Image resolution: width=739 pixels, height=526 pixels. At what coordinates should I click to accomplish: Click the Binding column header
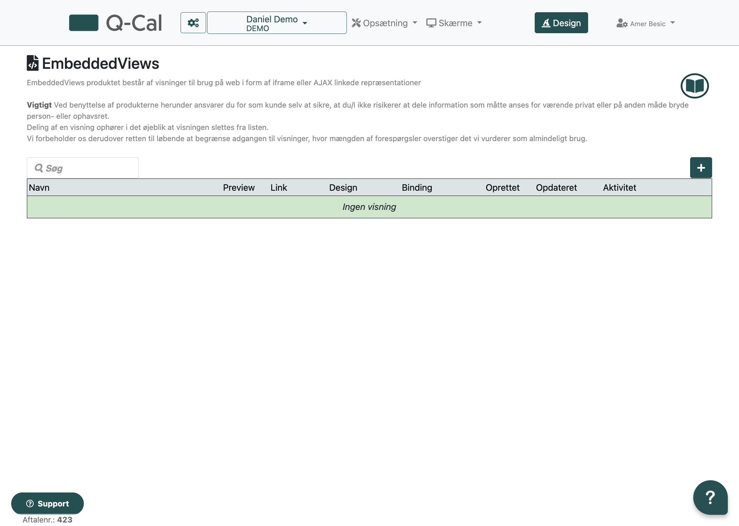[417, 188]
